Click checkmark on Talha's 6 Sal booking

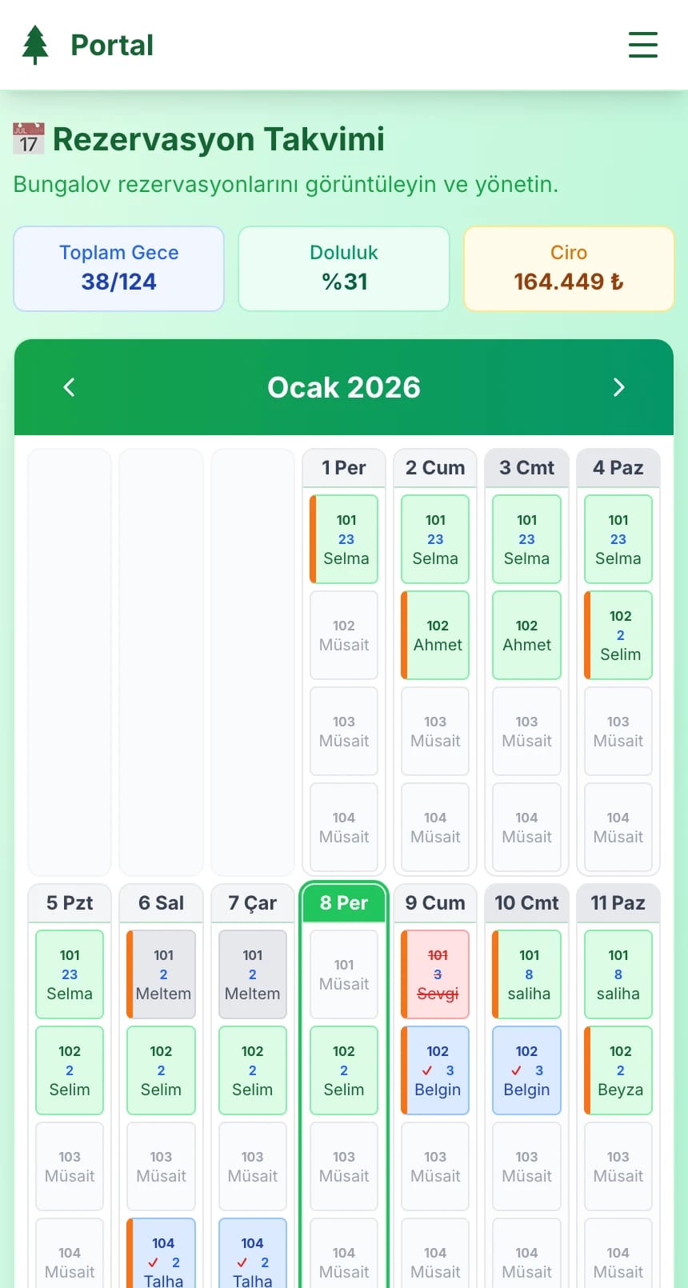154,1262
